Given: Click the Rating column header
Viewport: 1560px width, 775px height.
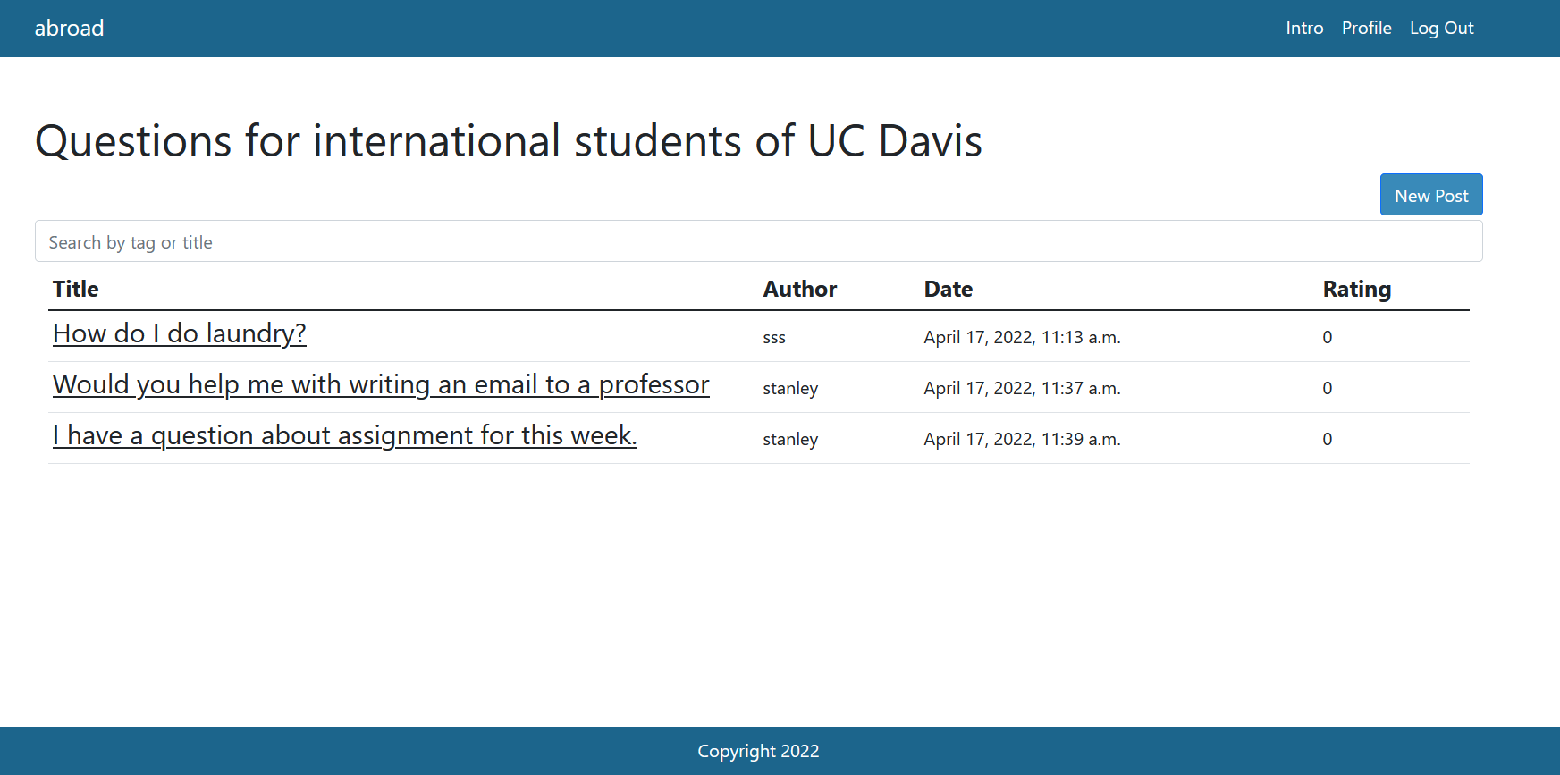Looking at the screenshot, I should tap(1356, 289).
